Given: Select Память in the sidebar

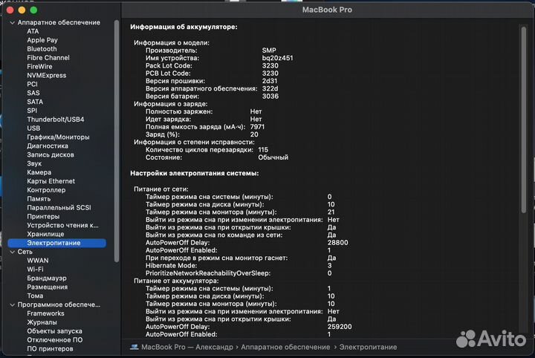Looking at the screenshot, I should (39, 199).
